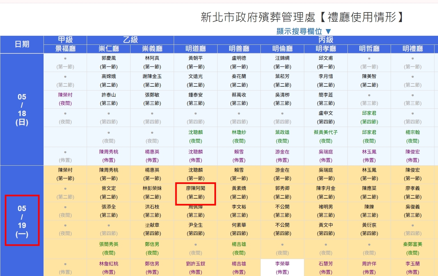Select the 明善廳 hall header

click(x=239, y=49)
